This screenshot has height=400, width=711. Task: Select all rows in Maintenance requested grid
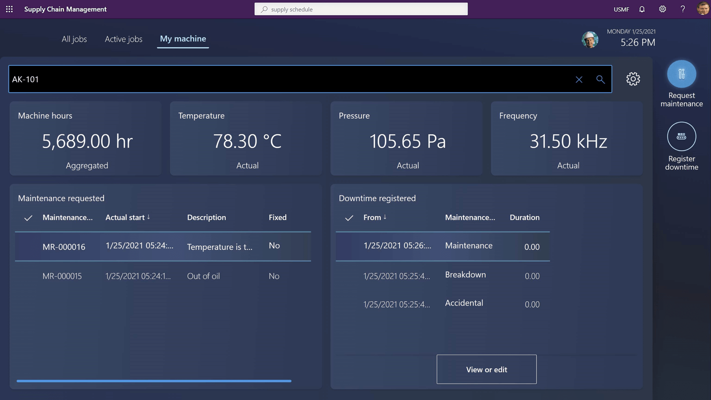pos(28,218)
